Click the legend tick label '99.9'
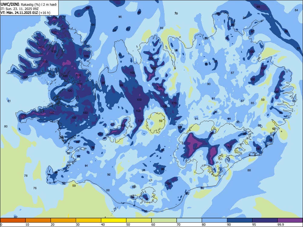Viewport: 303px width, 227px height. click(x=281, y=225)
